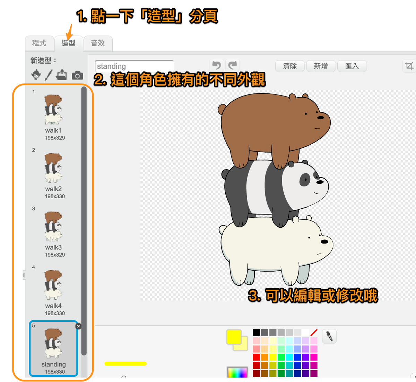Pick the bright magenta palette swatch
416x382 pixels.
point(314,357)
